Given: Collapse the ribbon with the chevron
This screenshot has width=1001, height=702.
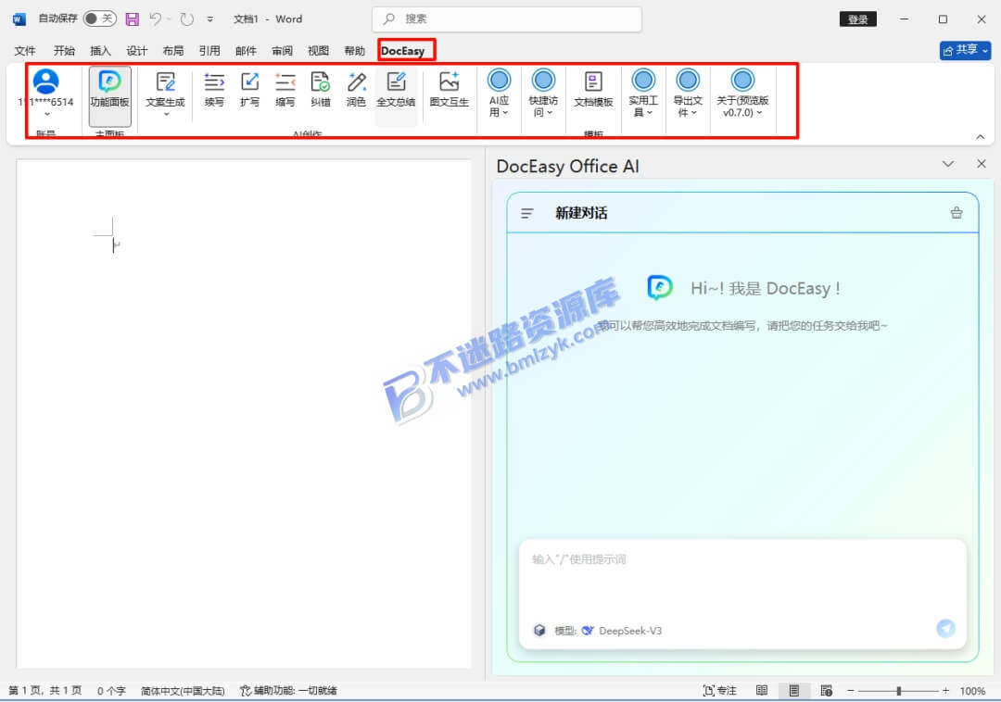Looking at the screenshot, I should tap(981, 136).
